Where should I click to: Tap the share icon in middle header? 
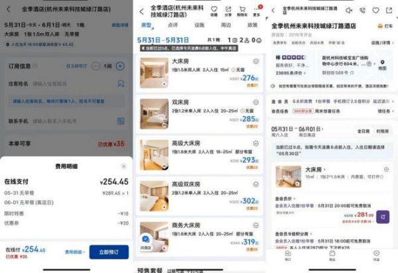(228, 9)
